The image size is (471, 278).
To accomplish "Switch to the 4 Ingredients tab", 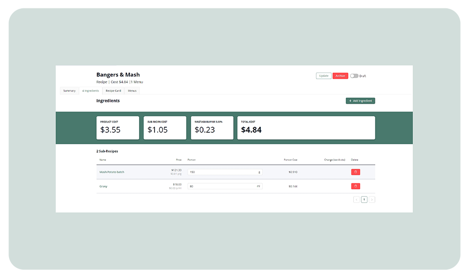I will pyautogui.click(x=90, y=90).
